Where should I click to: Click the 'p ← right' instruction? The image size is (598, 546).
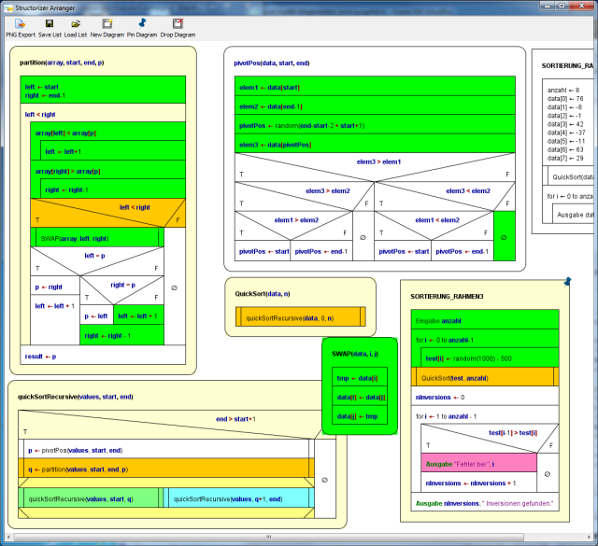point(55,286)
